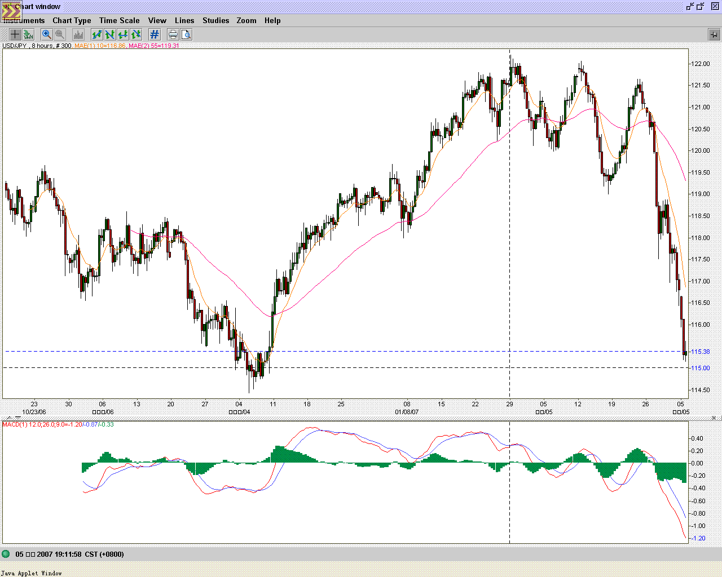Click the 10/23/06 date axis label

pos(34,412)
